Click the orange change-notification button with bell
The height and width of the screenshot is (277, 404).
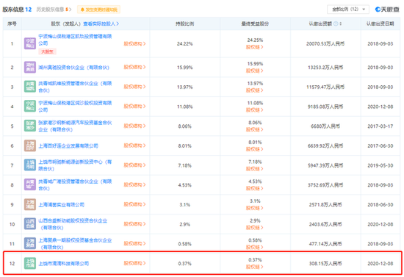coord(98,10)
